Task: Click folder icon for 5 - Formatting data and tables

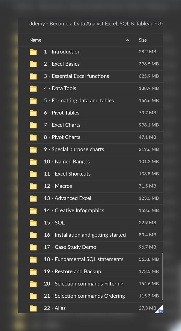Action: (33, 101)
